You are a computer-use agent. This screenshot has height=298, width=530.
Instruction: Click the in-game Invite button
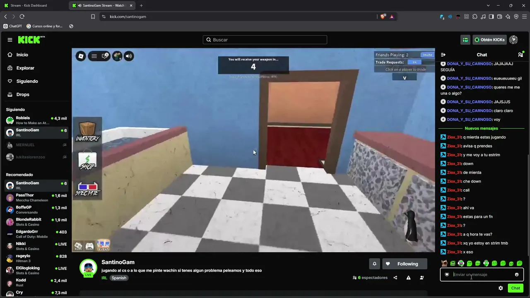pyautogui.click(x=427, y=55)
